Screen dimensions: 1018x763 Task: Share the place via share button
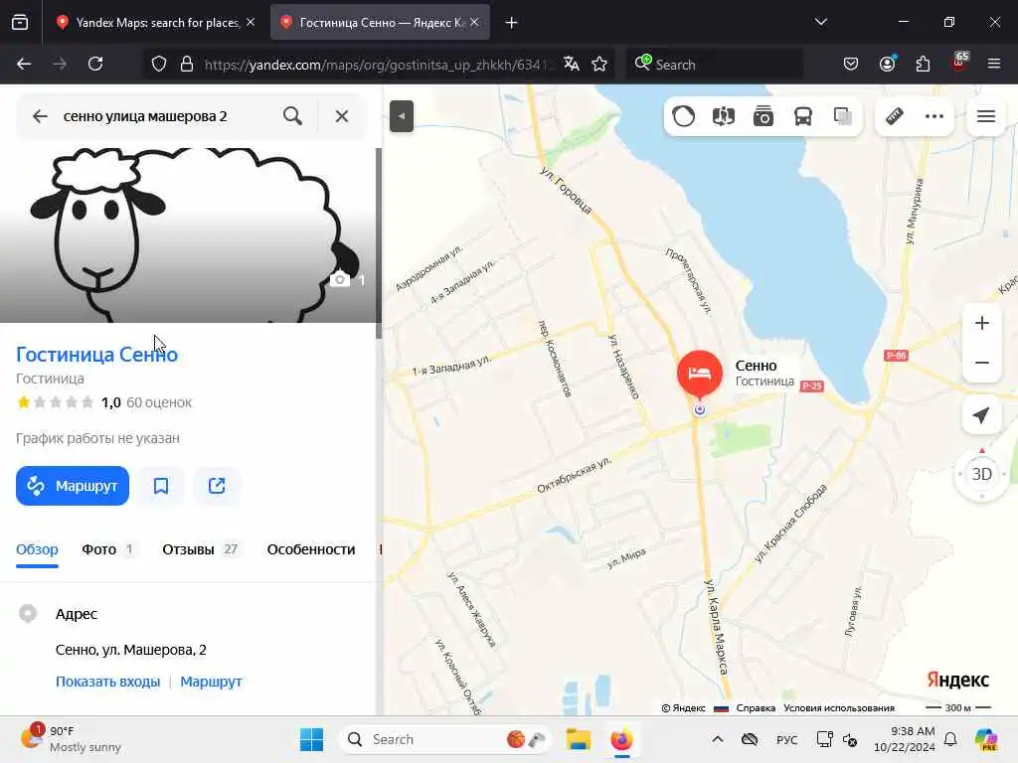pyautogui.click(x=216, y=485)
